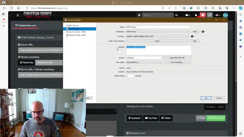Click the browser address bar URL
Image resolution: width=244 pixels, height=137 pixels.
[x=49, y=8]
